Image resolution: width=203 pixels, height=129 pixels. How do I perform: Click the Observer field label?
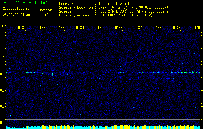[66, 4]
